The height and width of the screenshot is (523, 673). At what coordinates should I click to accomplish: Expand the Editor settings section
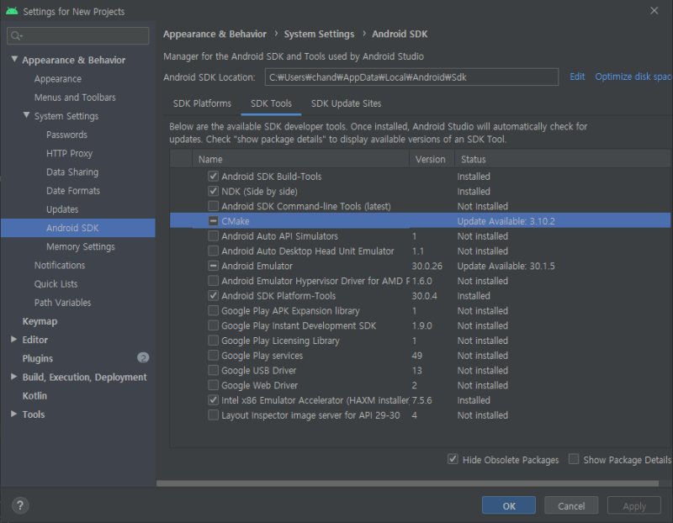pos(14,340)
